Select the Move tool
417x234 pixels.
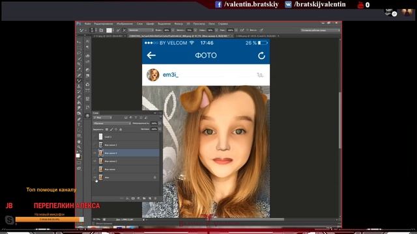[79, 42]
